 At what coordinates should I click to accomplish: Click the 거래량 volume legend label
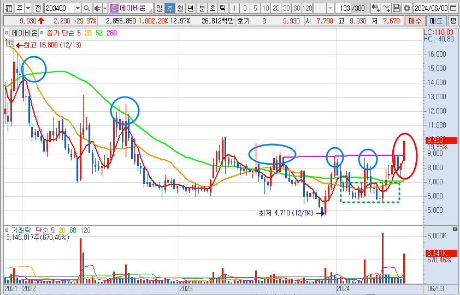pos(21,231)
